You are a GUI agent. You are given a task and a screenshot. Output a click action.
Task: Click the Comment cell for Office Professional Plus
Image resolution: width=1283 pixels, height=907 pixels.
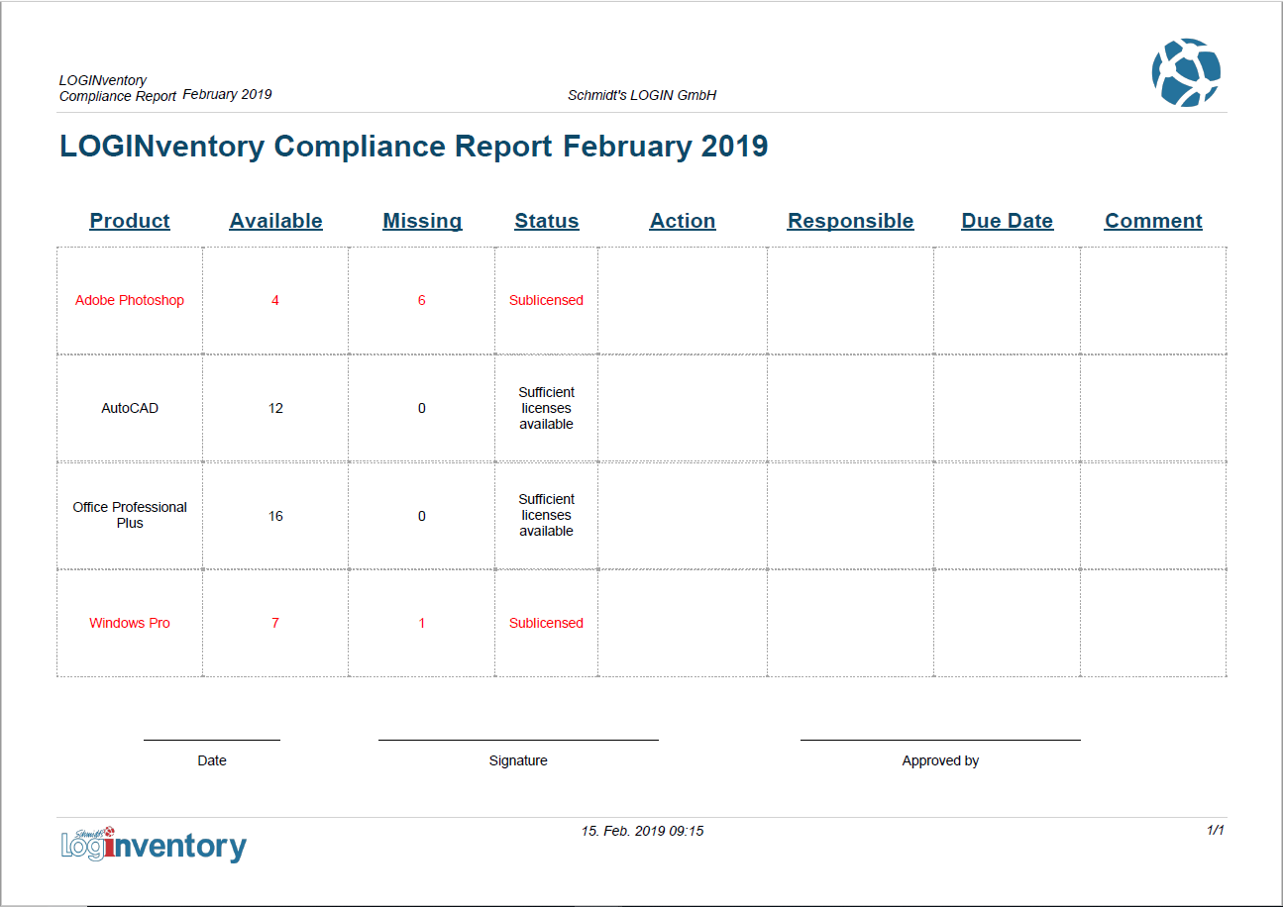point(1153,515)
